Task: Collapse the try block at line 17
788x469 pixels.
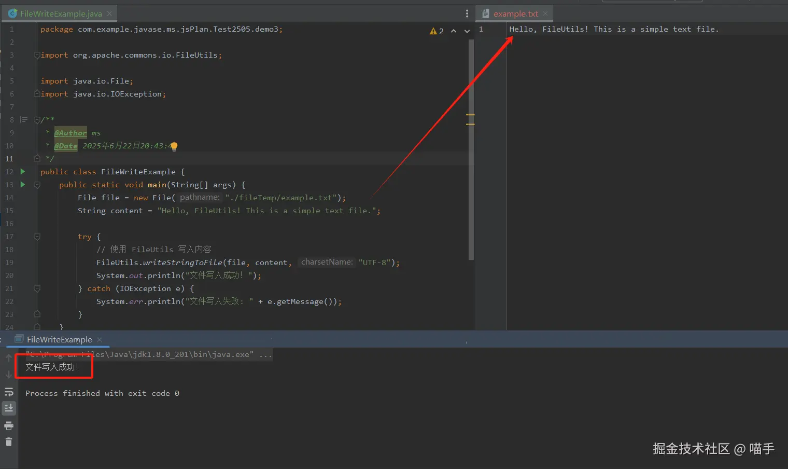Action: 37,237
